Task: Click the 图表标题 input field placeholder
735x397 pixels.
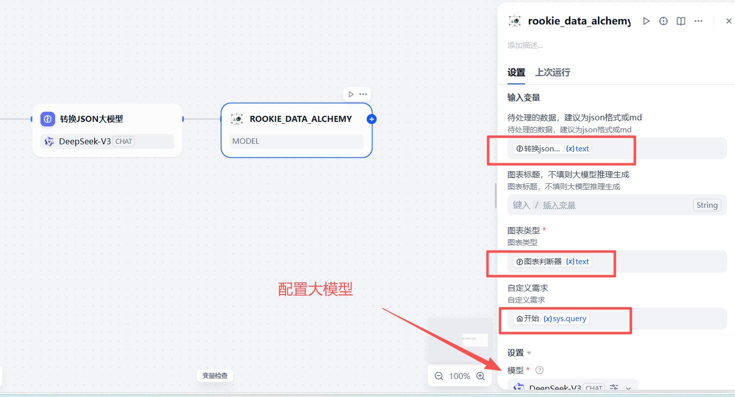Action: coord(544,205)
